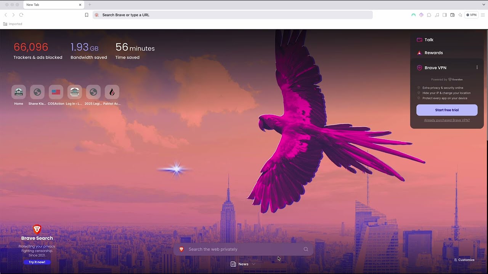The width and height of the screenshot is (488, 274).
Task: Open the Imported bookmarks folder
Action: pyautogui.click(x=13, y=24)
